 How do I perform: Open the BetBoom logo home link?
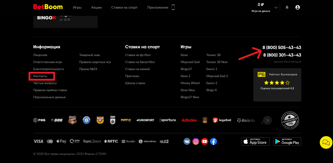click(x=48, y=7)
